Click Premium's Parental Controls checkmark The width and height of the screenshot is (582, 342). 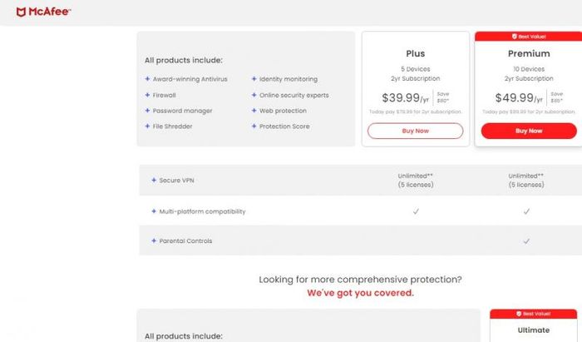coord(526,241)
